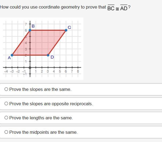Click blue vertex point D on graph

(x=48, y=55)
